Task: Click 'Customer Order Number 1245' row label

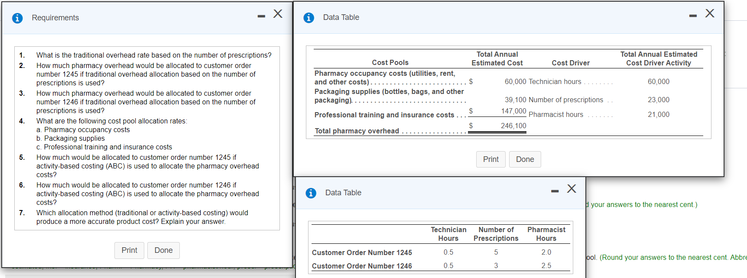Action: coord(362,252)
